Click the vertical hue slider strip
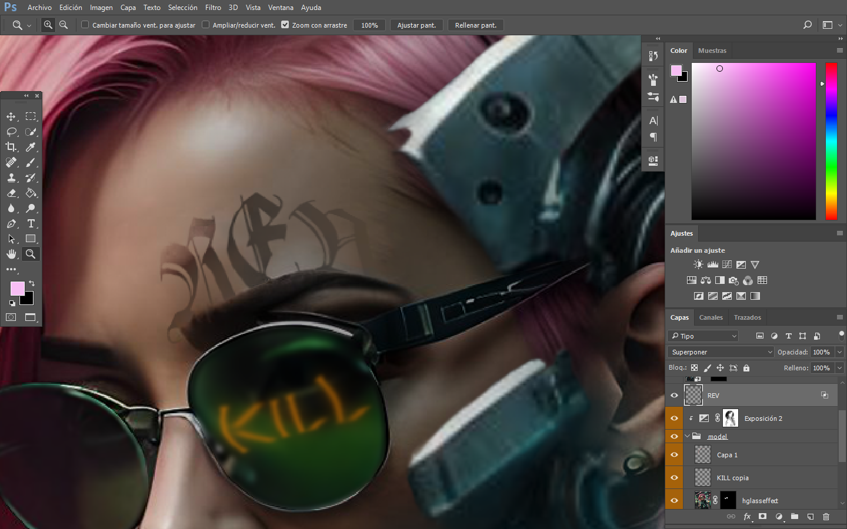Screen dimensions: 847x529 [831, 141]
